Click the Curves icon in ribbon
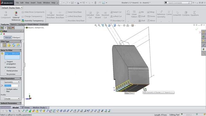Screen dimensions: 206x116 [169, 12]
